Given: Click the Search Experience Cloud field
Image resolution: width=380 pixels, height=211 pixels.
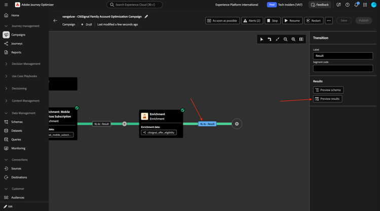Looking at the screenshot, I should point(134,5).
